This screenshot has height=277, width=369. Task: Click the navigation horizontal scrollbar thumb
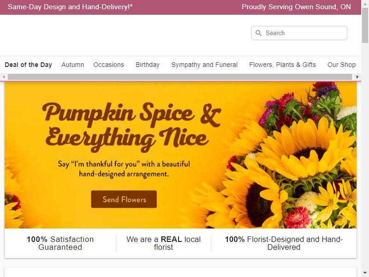coord(180,77)
